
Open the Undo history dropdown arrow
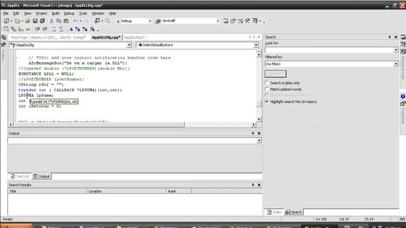tap(81, 21)
